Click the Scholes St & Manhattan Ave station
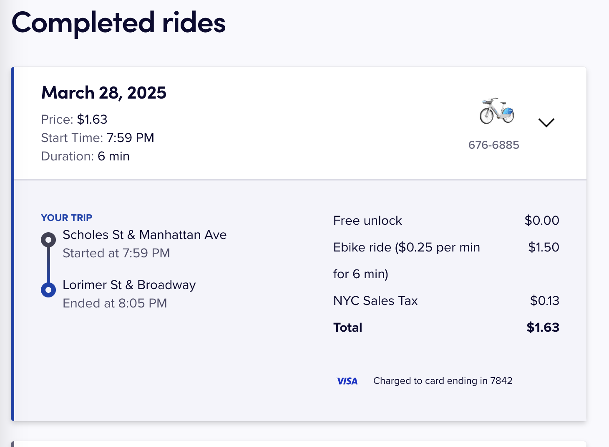This screenshot has height=447, width=609. (x=144, y=235)
